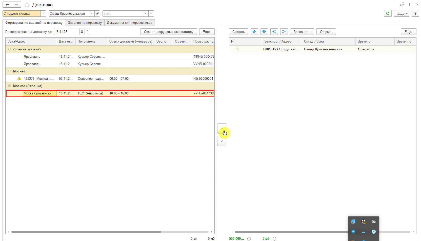
Task: Open Еще menu beside Создать поручение экспедитору
Action: 207,32
